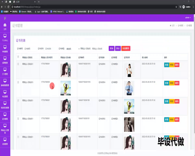Click 修改 for the 证书名称4 row

pyautogui.click(x=172, y=83)
